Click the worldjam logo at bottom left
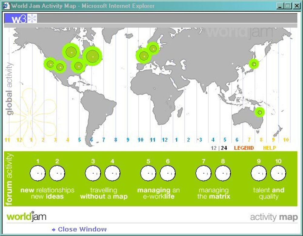303x236 pixels. point(26,217)
